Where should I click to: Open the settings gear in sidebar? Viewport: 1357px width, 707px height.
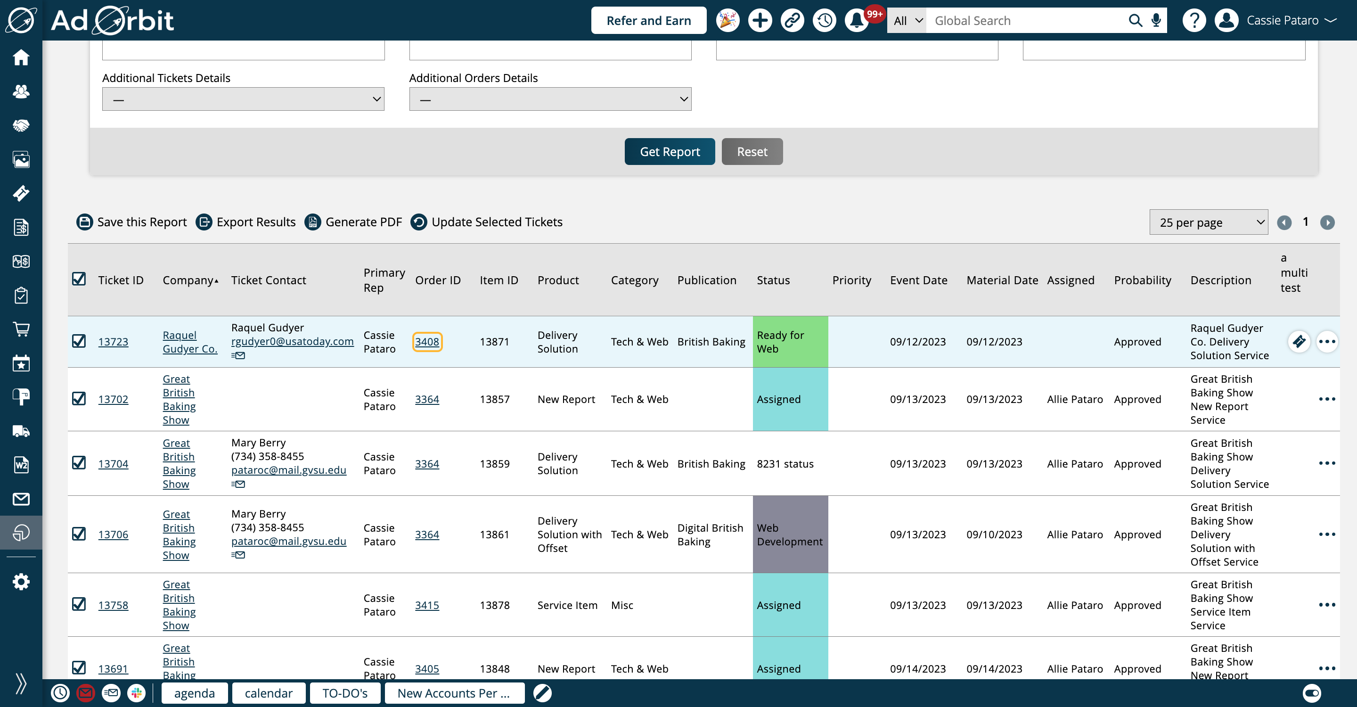(21, 582)
